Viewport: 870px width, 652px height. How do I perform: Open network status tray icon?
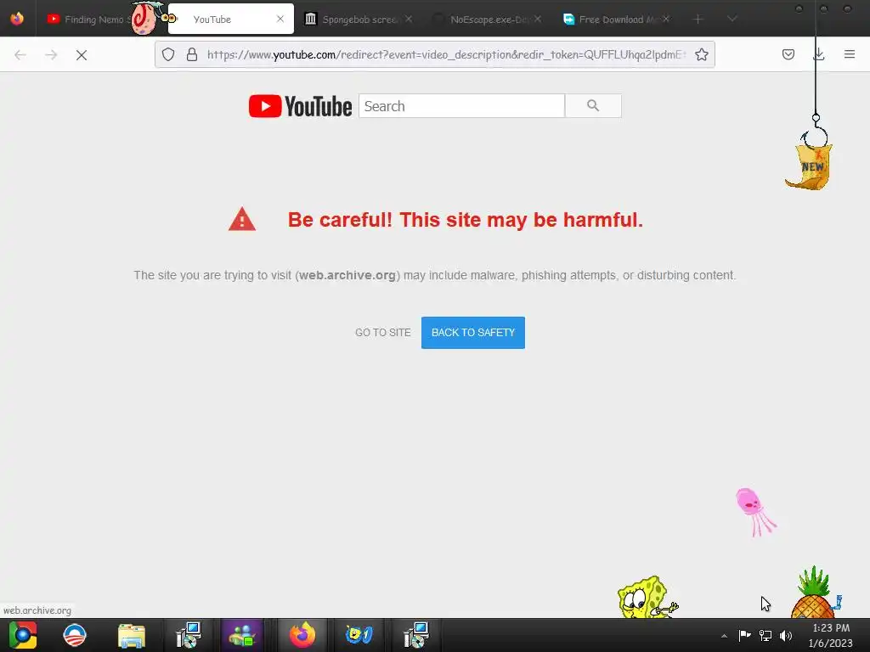point(765,635)
